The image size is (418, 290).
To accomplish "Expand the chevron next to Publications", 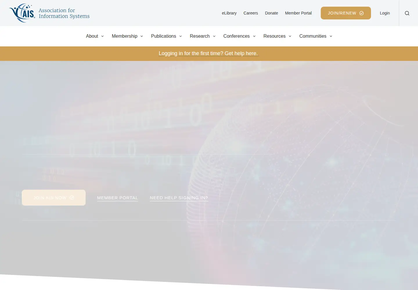I will click(x=181, y=36).
